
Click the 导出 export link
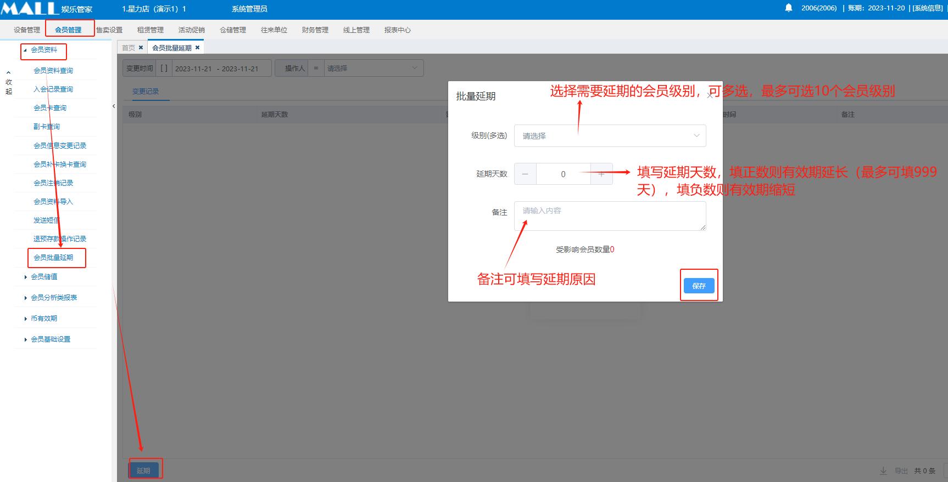coord(901,470)
